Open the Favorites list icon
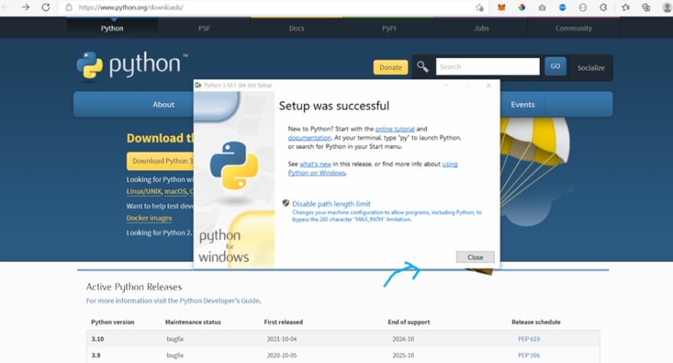 coord(626,8)
